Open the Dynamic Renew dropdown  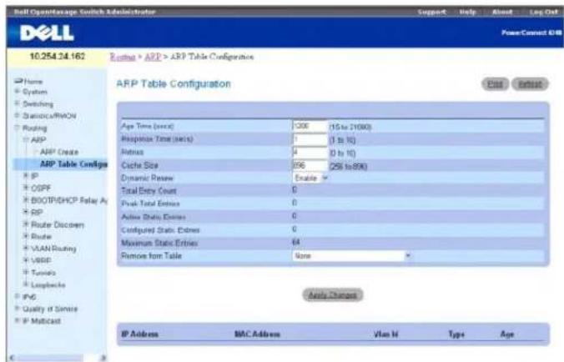(x=310, y=178)
